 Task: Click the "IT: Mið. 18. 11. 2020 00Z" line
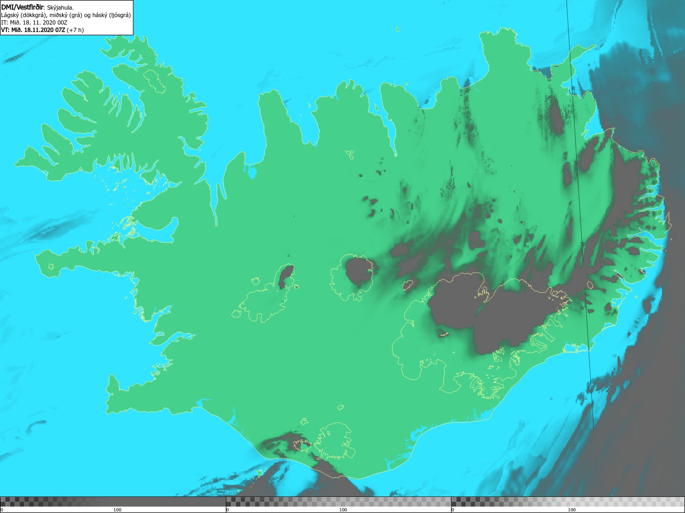34,22
